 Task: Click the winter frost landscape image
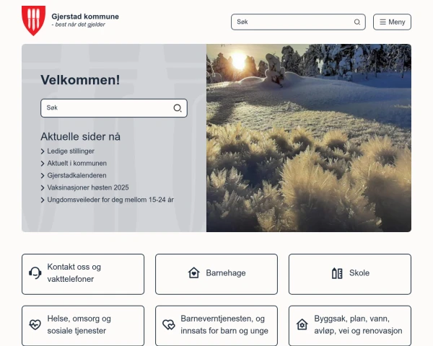(x=309, y=138)
